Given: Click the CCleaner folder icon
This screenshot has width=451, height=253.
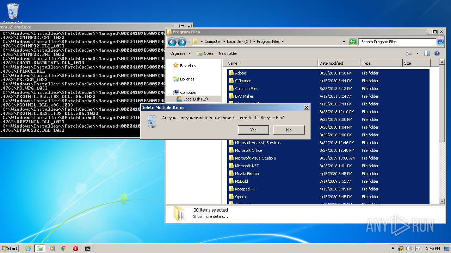Looking at the screenshot, I should 231,81.
